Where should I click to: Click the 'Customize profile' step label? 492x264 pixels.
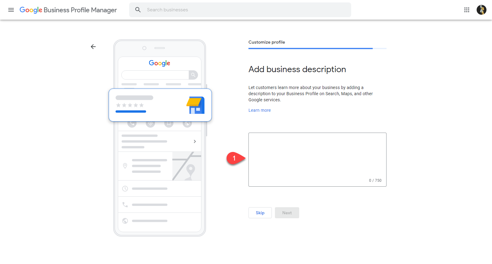267,42
